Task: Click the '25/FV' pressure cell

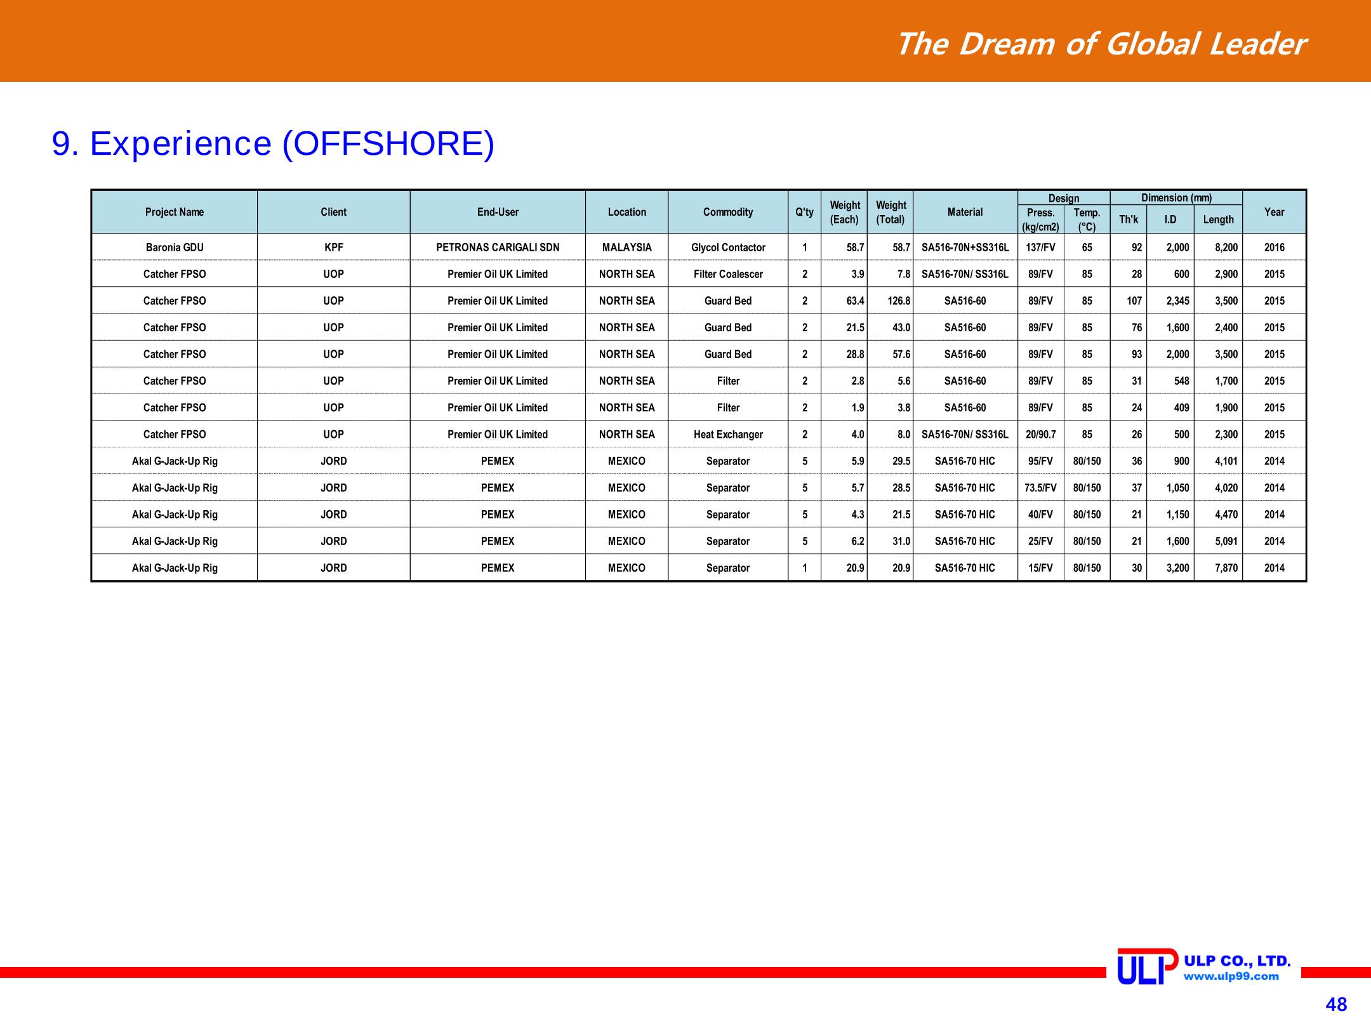Action: pos(1041,541)
